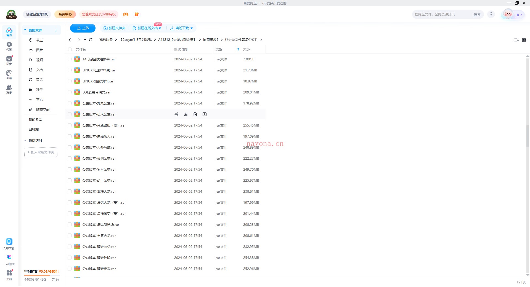Open the APP下载 icon
Image resolution: width=530 pixels, height=287 pixels.
[x=9, y=244]
